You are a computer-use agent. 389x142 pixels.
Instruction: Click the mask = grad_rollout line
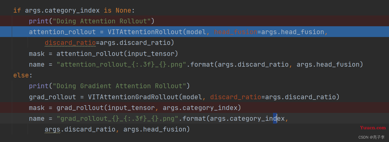(135, 108)
